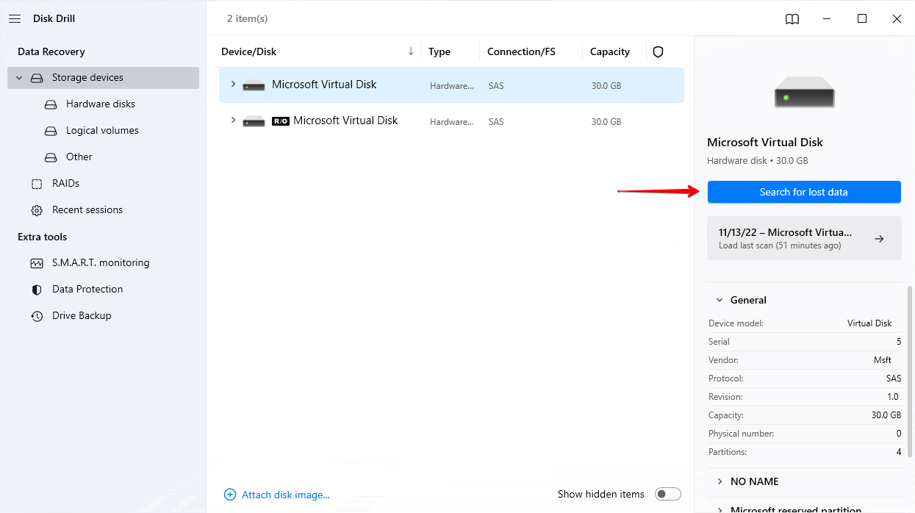This screenshot has width=915, height=513.
Task: Expand first Microsoft Virtual Disk row
Action: (x=233, y=85)
